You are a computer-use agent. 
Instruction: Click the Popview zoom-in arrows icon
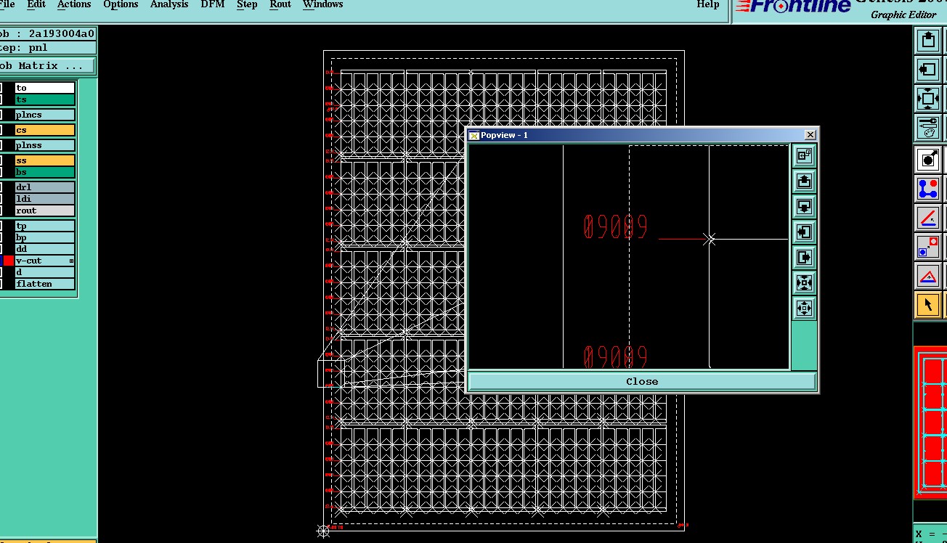point(804,282)
